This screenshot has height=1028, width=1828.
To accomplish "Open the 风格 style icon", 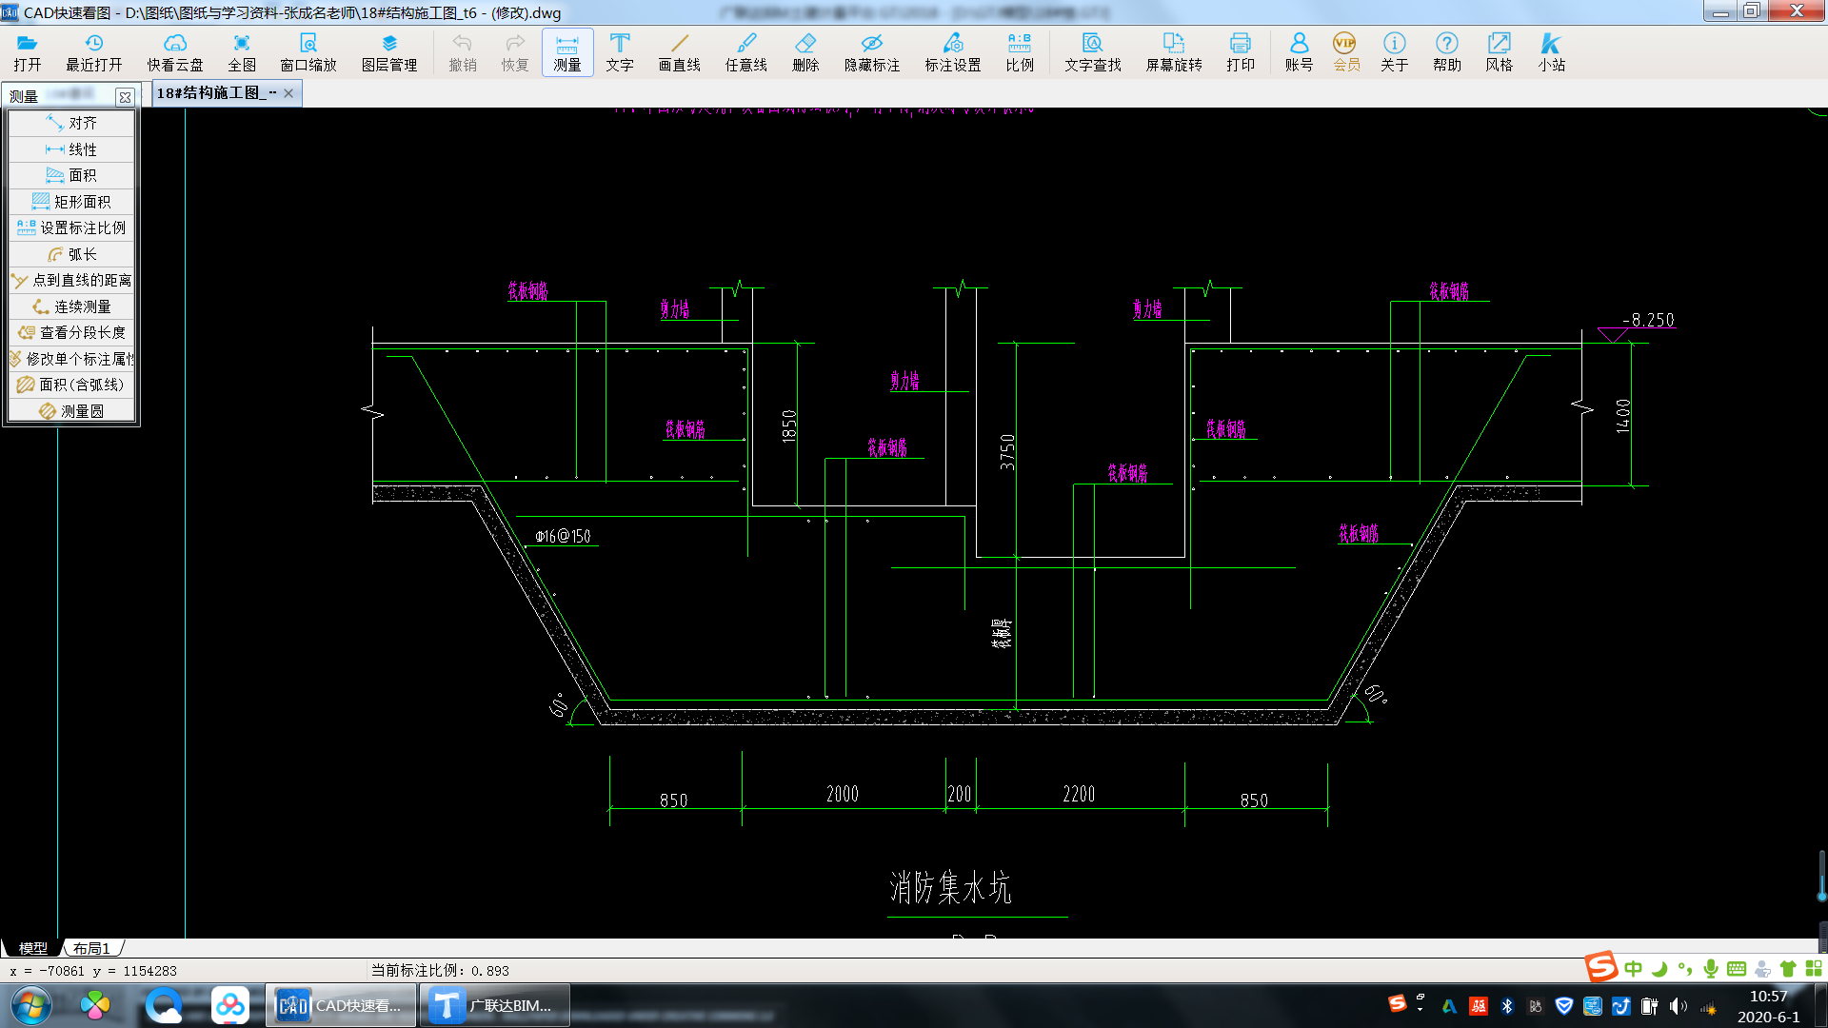I will (1500, 52).
